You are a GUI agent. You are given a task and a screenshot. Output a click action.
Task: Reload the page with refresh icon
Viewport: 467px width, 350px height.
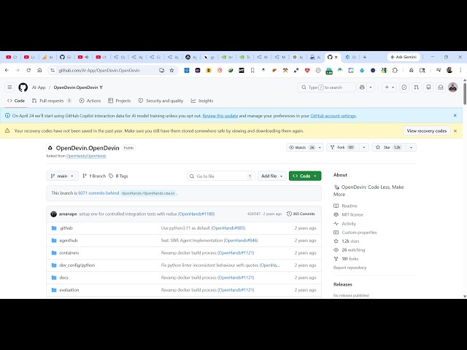tap(28, 70)
